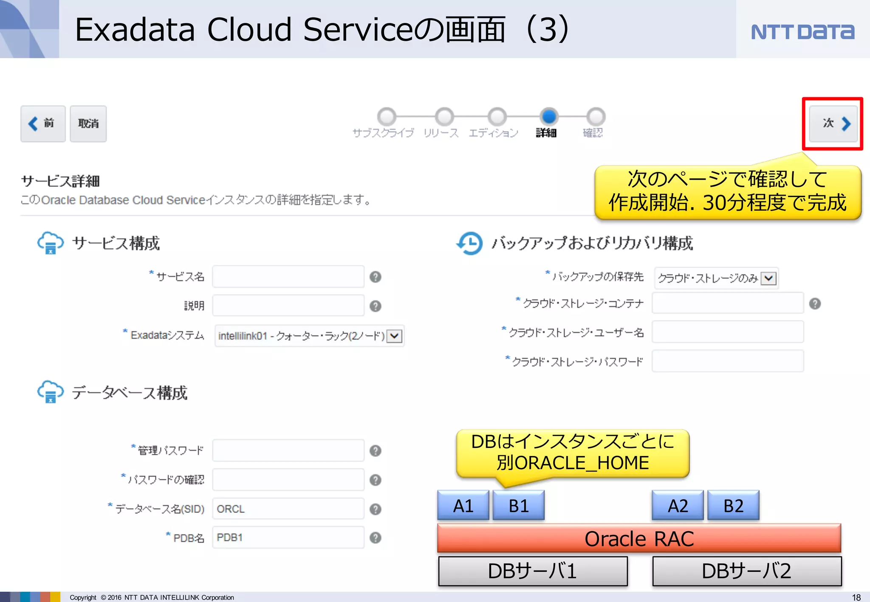Viewport: 870px width, 602px height.
Task: Focus the 管理パスワード input field
Action: pos(288,450)
